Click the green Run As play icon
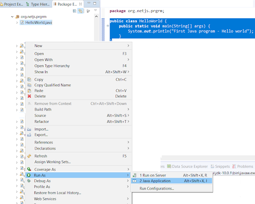 pos(29,175)
